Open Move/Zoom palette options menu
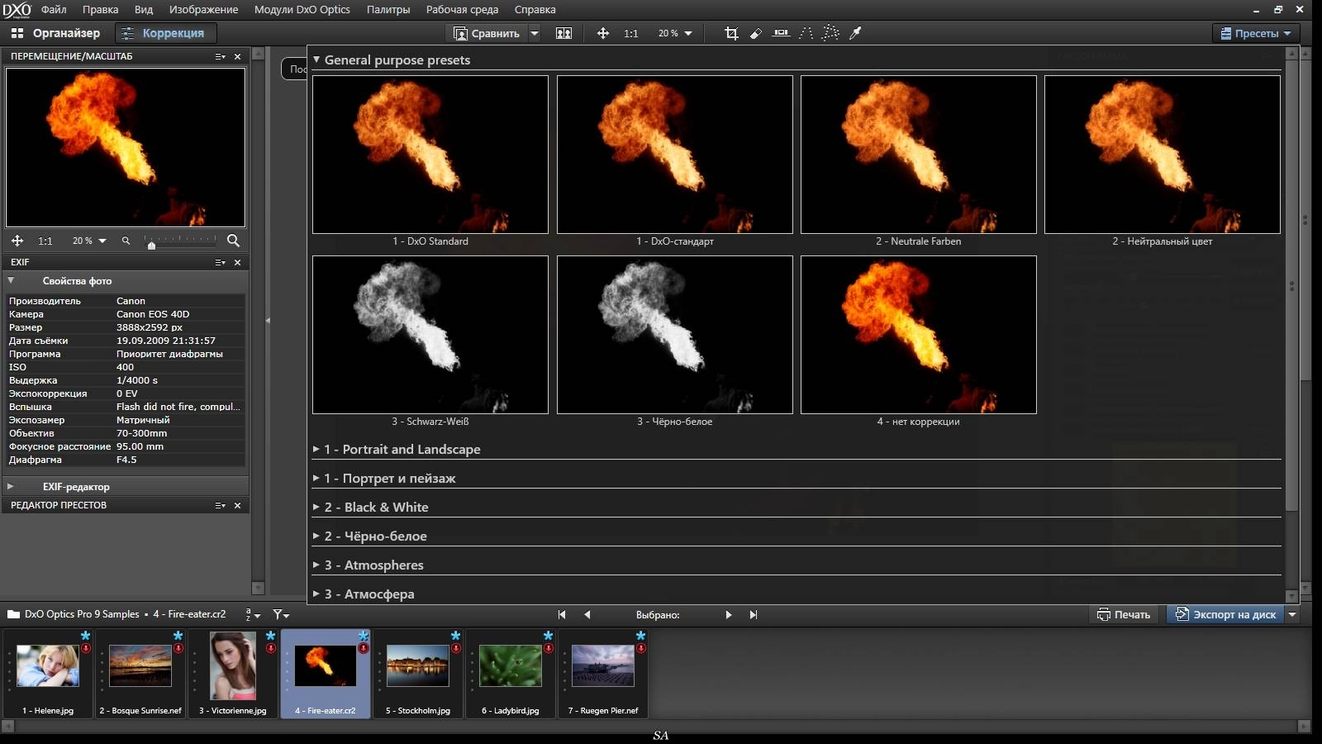This screenshot has height=744, width=1322. point(220,56)
